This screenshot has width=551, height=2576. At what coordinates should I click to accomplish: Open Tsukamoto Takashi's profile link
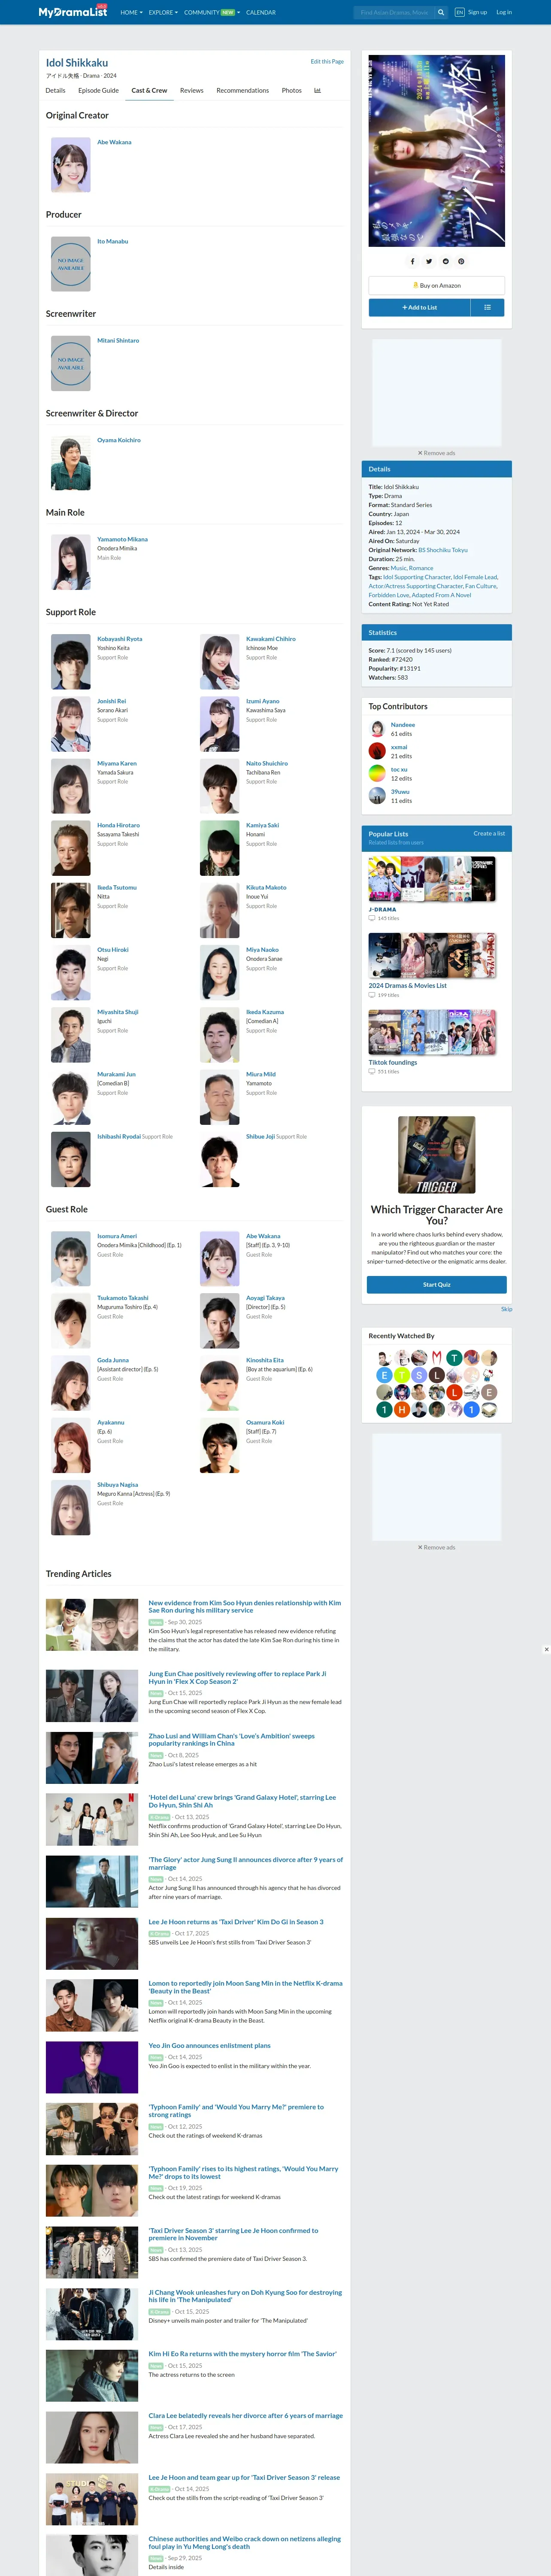click(123, 1298)
